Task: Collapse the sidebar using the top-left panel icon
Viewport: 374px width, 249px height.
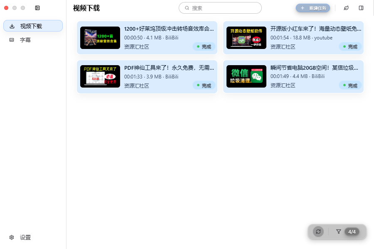Action: [x=37, y=7]
